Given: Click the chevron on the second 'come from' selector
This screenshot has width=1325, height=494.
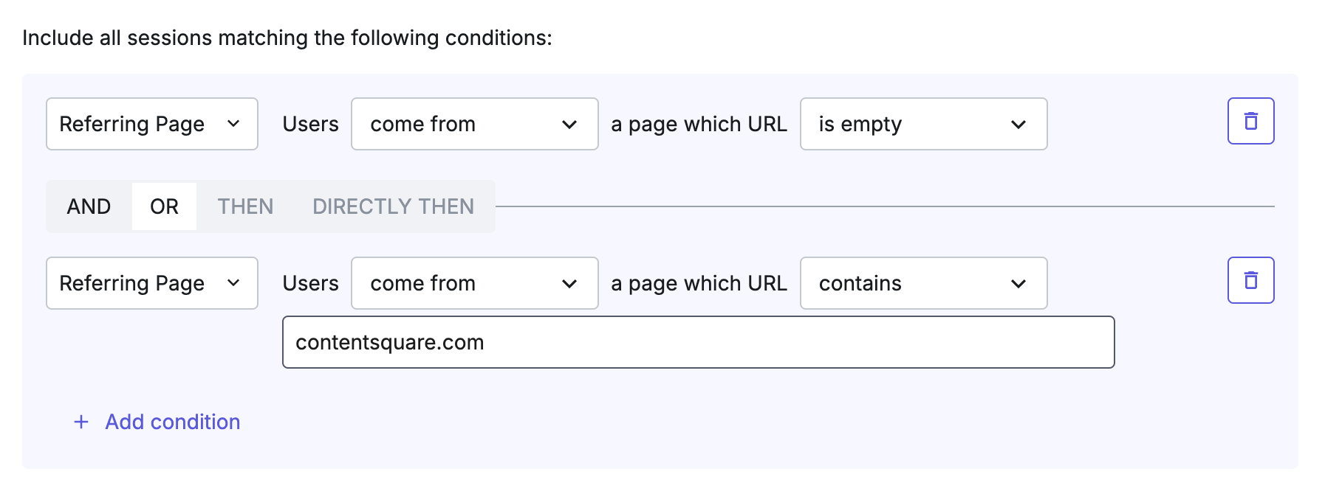Looking at the screenshot, I should coord(570,283).
